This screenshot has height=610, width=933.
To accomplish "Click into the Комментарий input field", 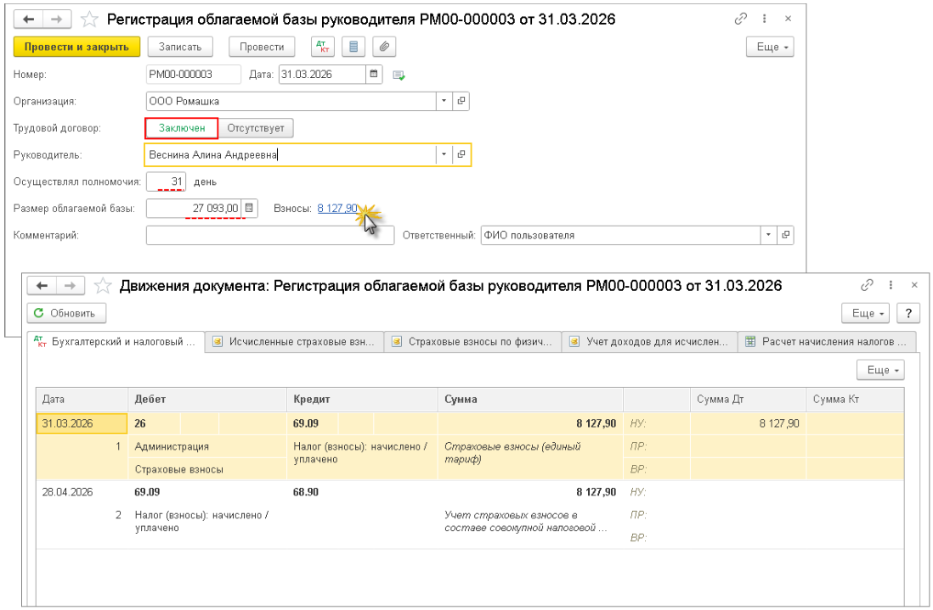I will 269,235.
